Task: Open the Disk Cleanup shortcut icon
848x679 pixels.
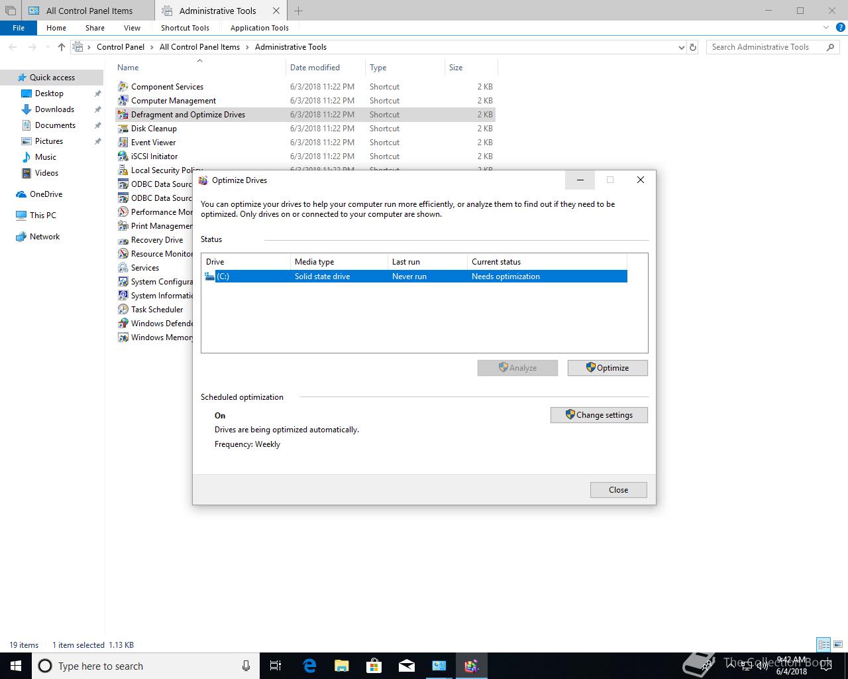Action: 123,129
